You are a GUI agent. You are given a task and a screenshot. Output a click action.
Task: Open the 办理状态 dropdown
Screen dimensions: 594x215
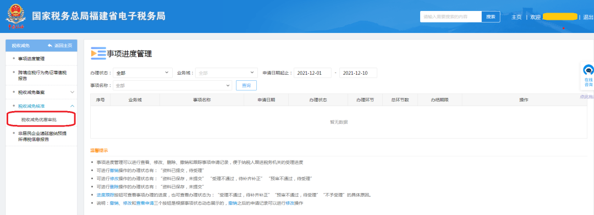pos(143,73)
